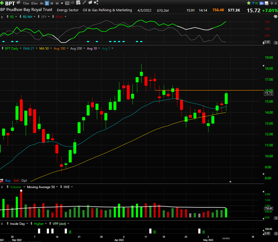Click the reorder arrows beside RS

(7, 17)
